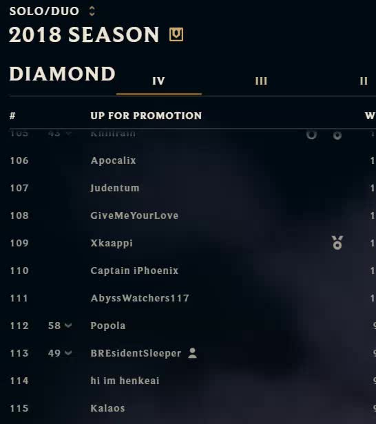Click the down chevron beside 49 in row 113
Viewport: 376px width, 424px height.
coord(68,352)
